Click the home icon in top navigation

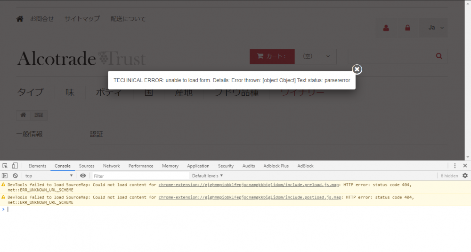pyautogui.click(x=20, y=19)
